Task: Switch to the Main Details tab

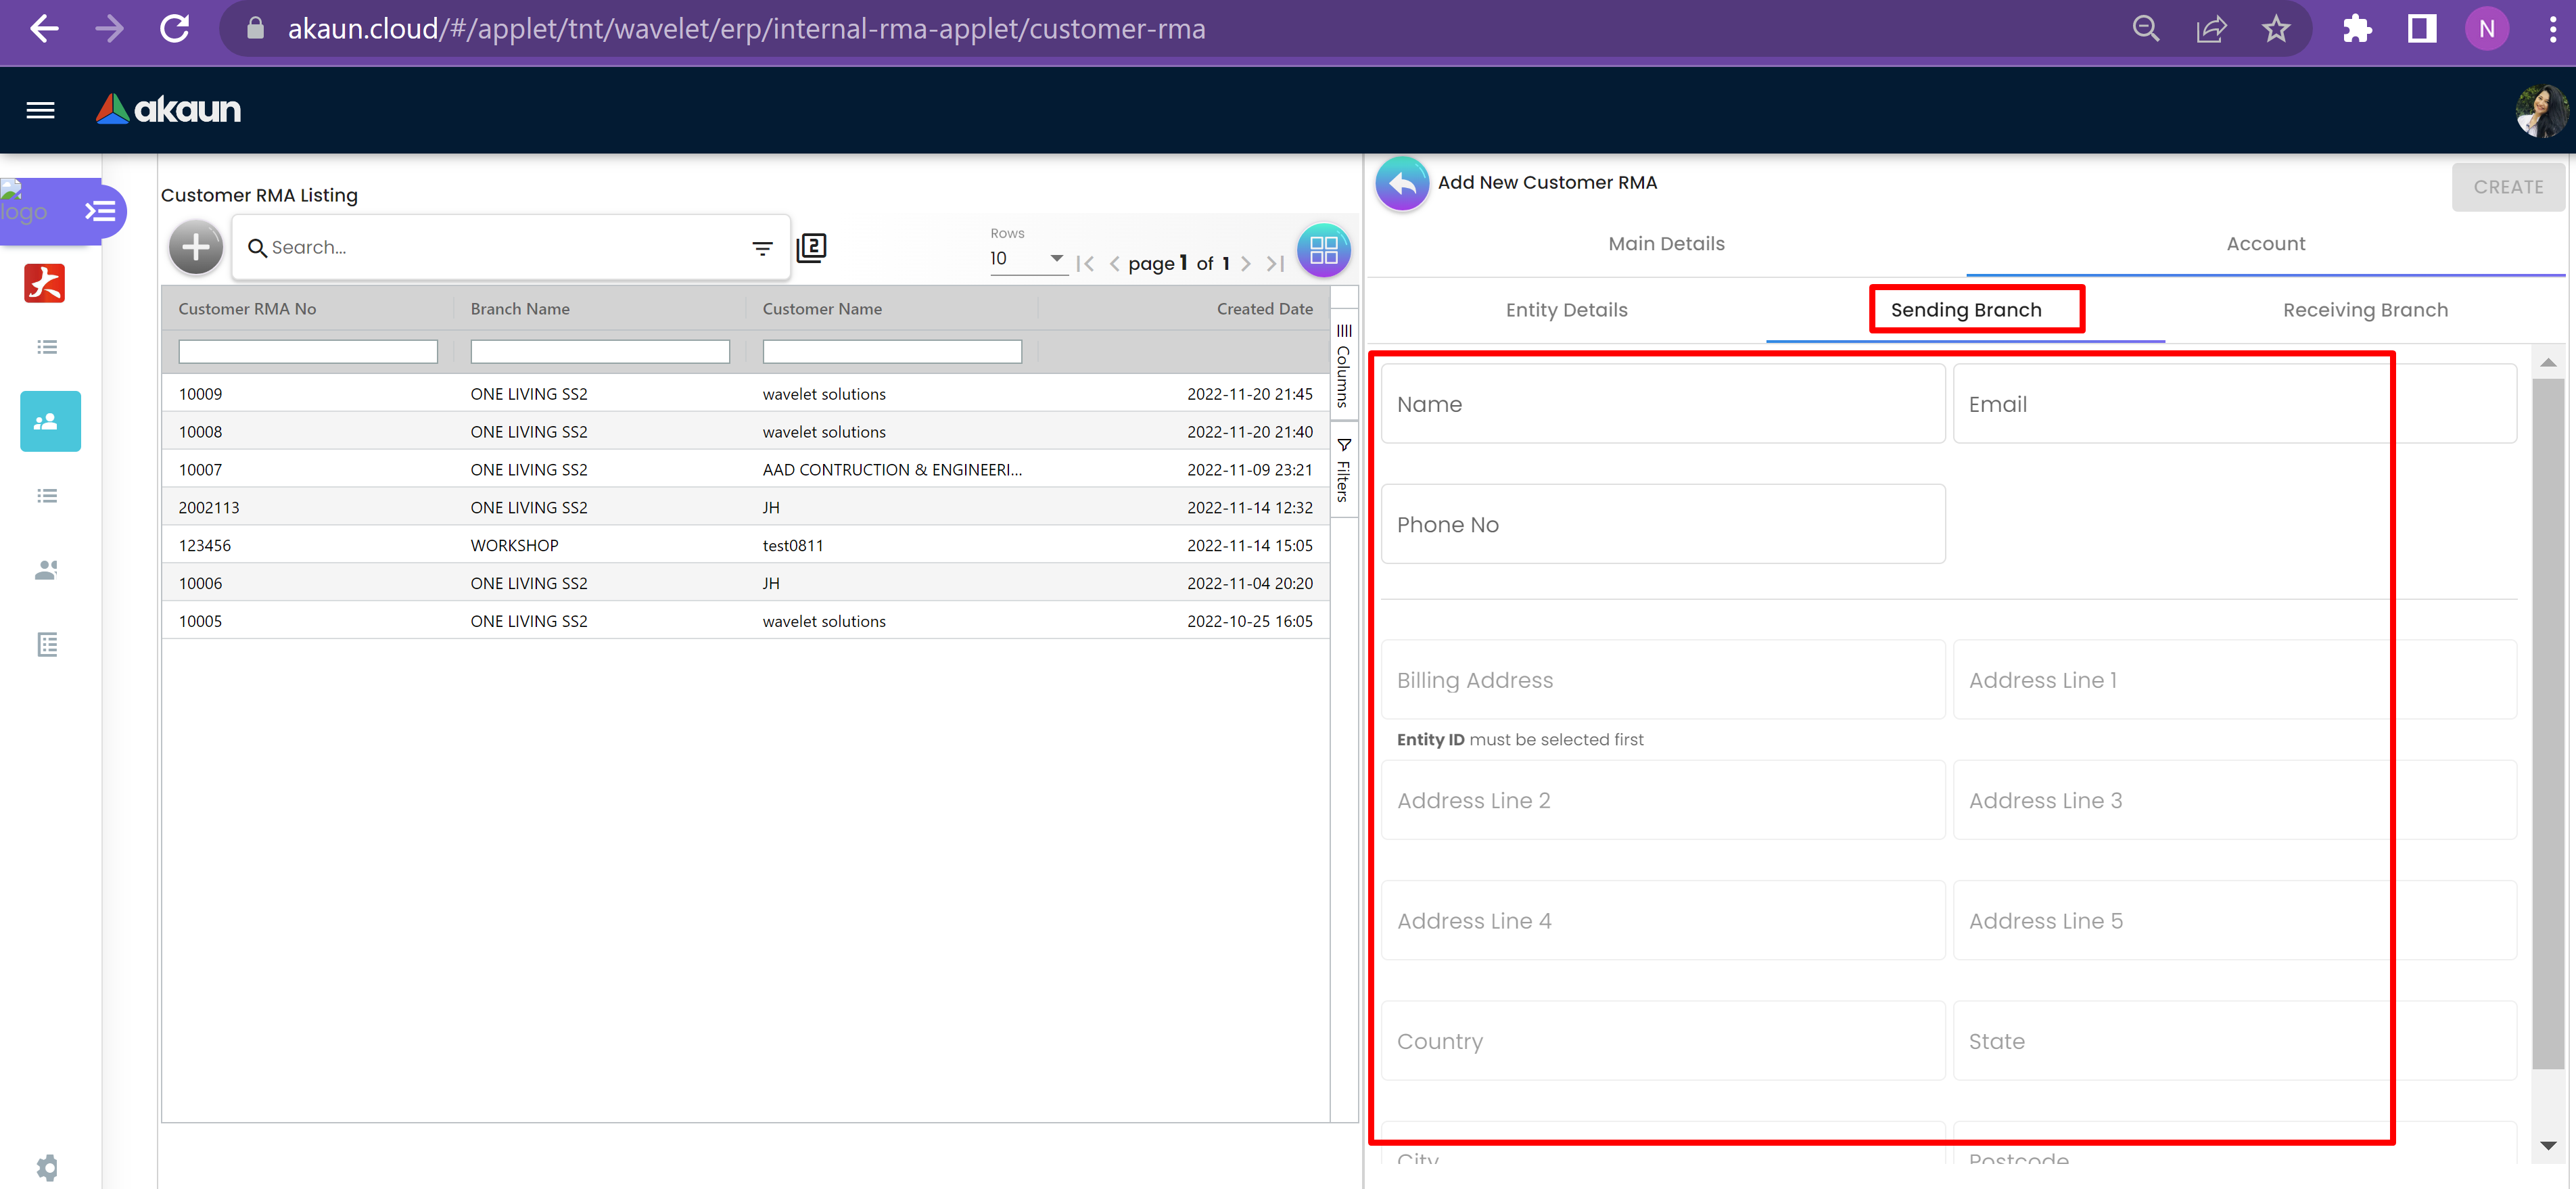Action: (x=1666, y=244)
